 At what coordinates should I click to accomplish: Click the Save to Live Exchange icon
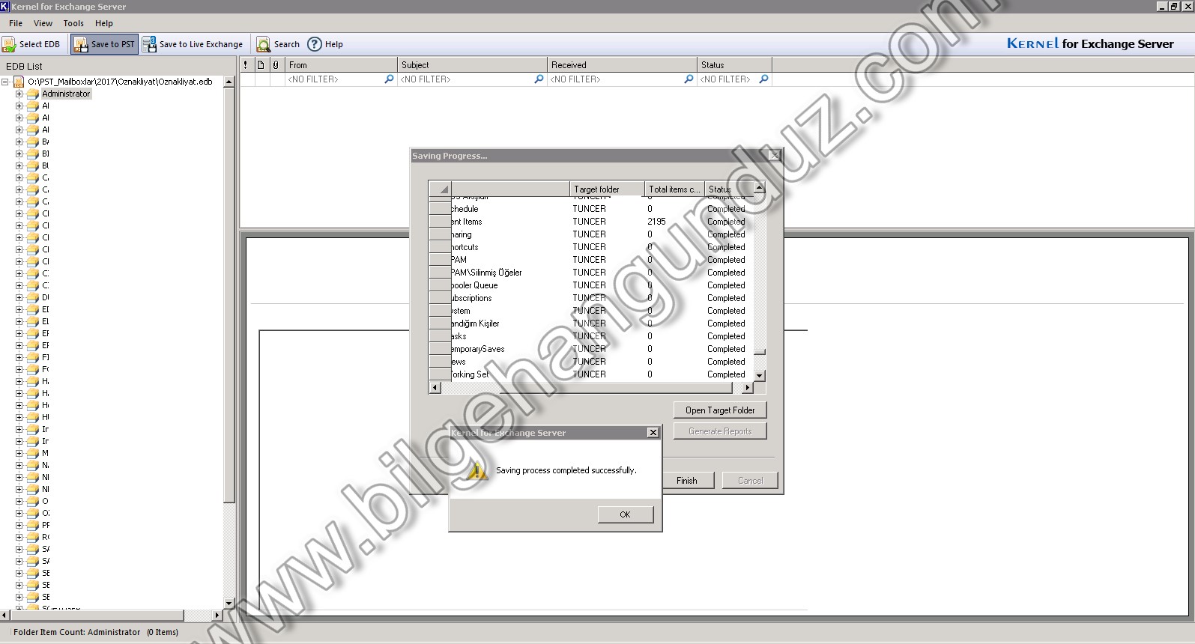click(x=149, y=44)
